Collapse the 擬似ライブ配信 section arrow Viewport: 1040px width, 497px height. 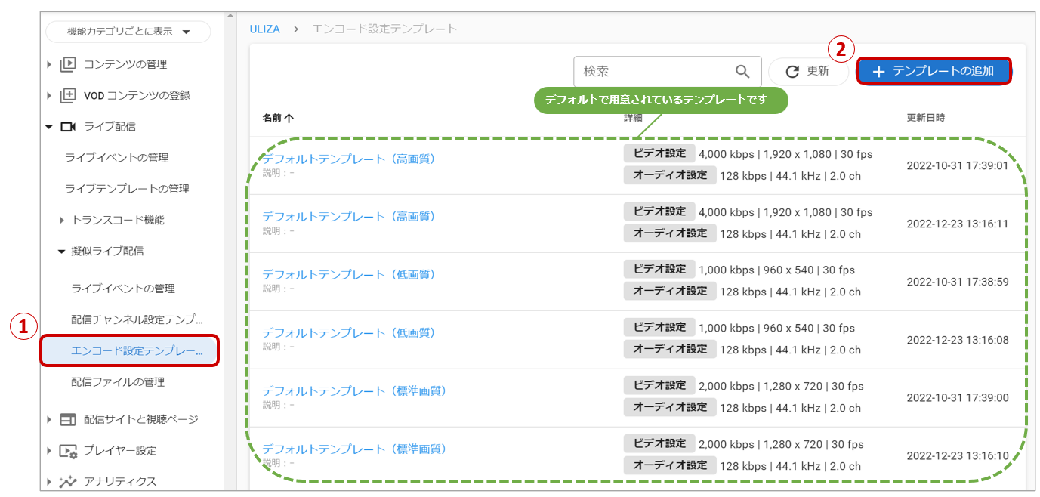62,252
